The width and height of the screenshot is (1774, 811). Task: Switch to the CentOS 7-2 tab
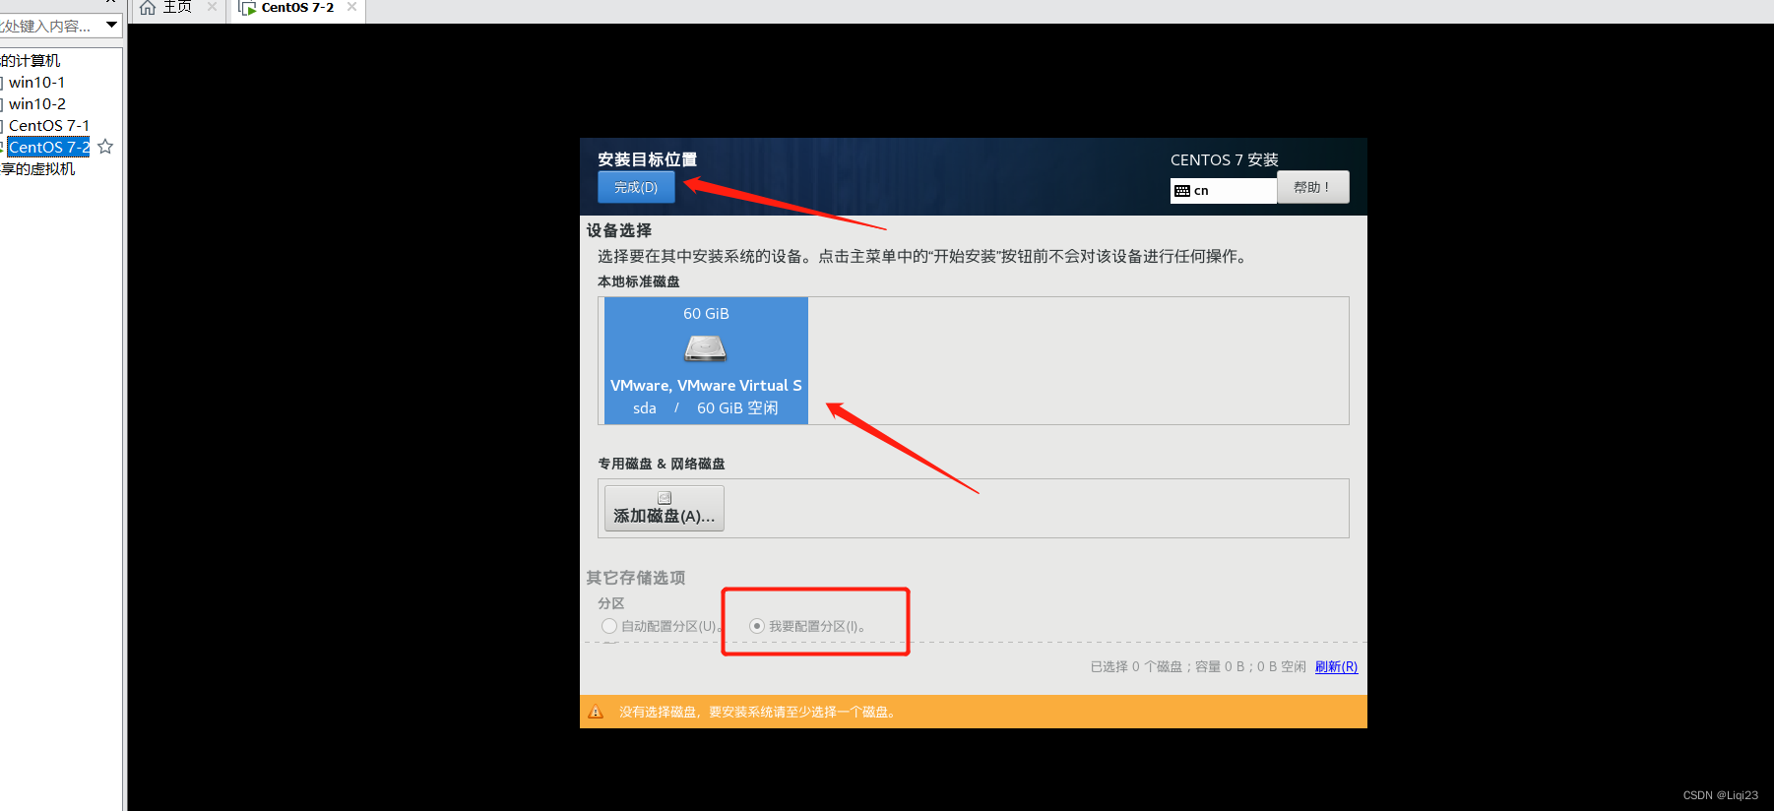pyautogui.click(x=297, y=8)
